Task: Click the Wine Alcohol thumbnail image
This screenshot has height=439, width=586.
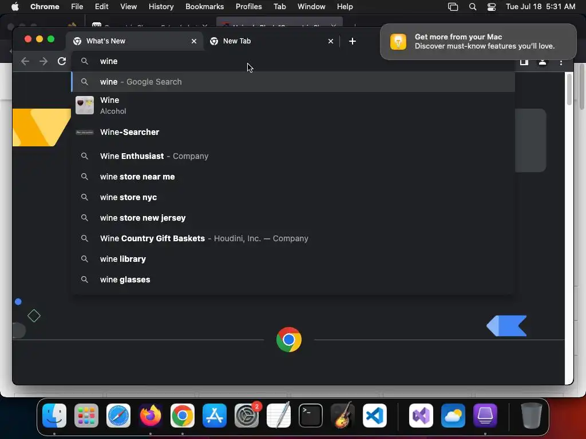Action: (85, 105)
